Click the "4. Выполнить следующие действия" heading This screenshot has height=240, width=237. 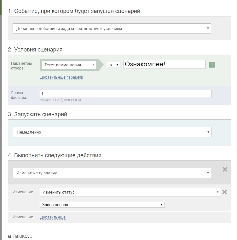pyautogui.click(x=55, y=155)
